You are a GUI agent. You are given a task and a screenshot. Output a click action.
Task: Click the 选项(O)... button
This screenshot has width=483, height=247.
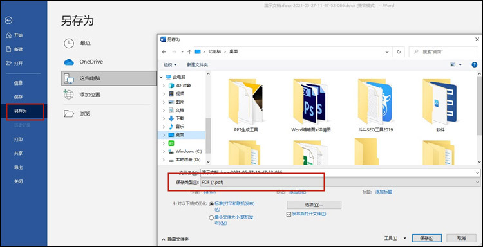pyautogui.click(x=314, y=205)
